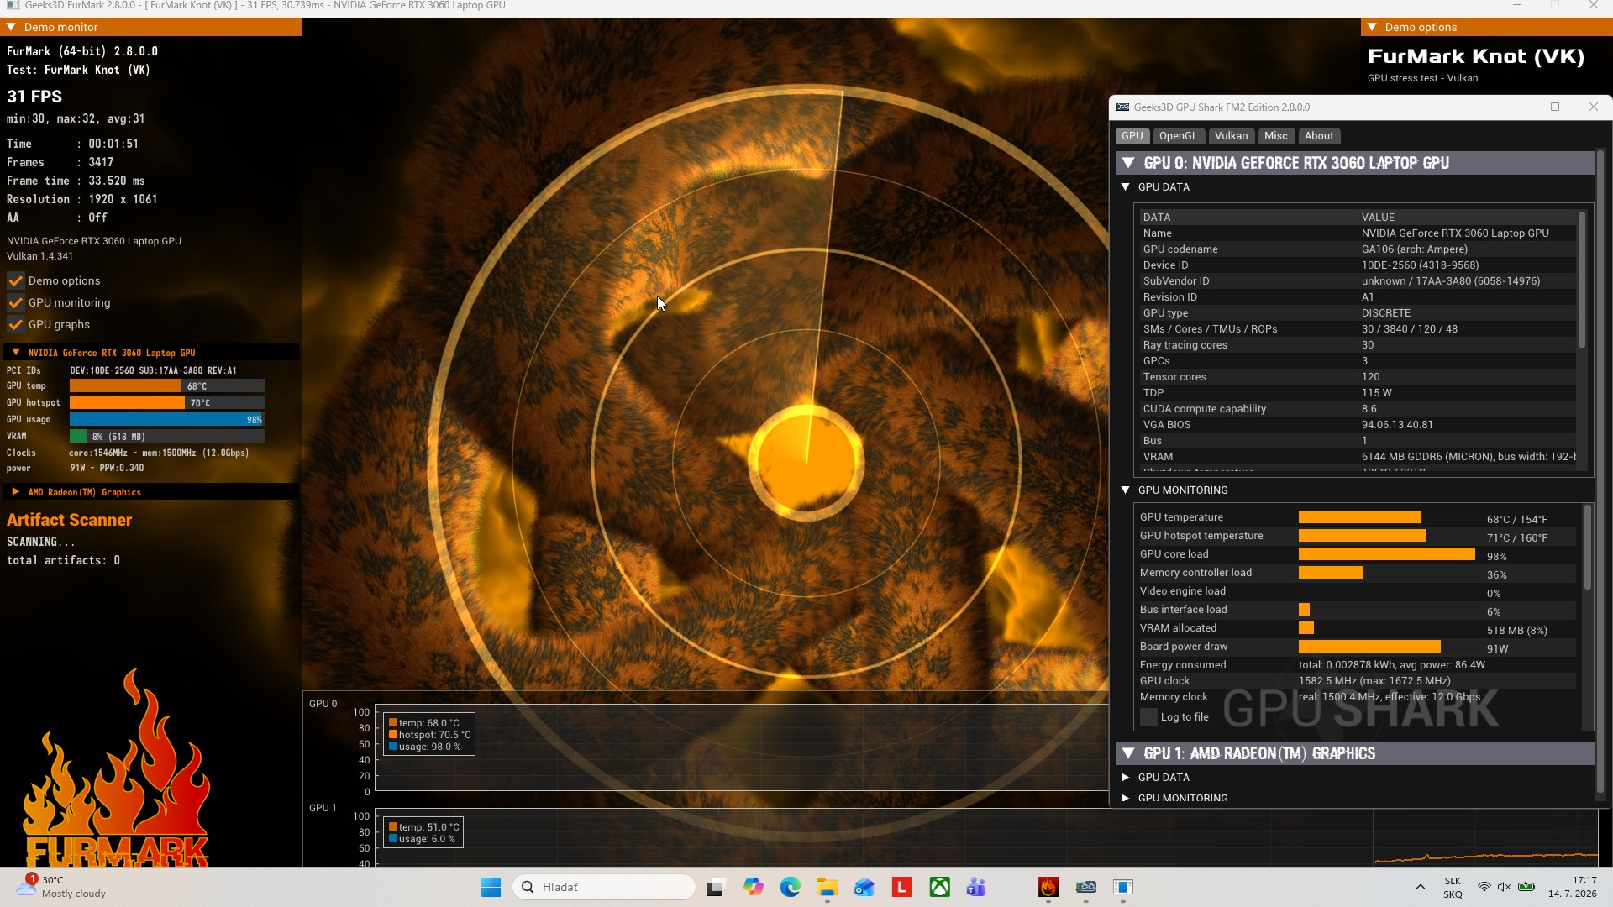Viewport: 1613px width, 907px height.
Task: Toggle the GPU graphs checkbox
Action: click(x=15, y=324)
